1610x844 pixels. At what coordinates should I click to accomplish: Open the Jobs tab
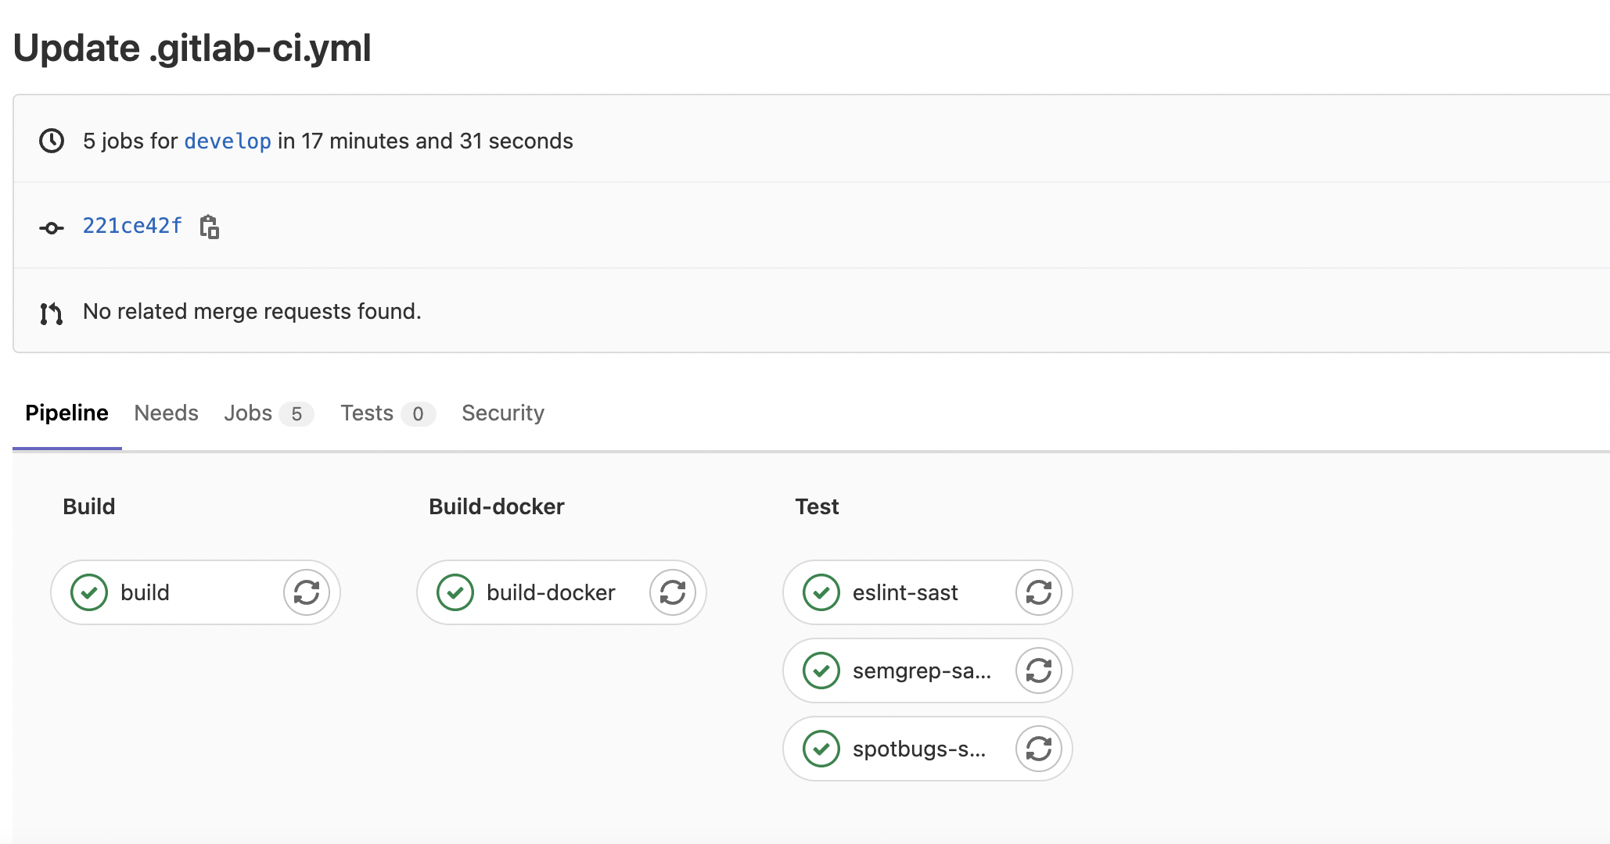pyautogui.click(x=248, y=413)
